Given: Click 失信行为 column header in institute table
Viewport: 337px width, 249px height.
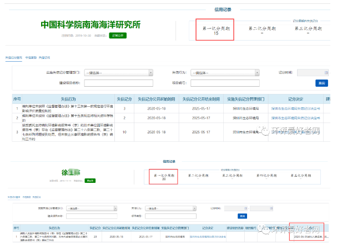Looking at the screenshot, I should point(68,99).
